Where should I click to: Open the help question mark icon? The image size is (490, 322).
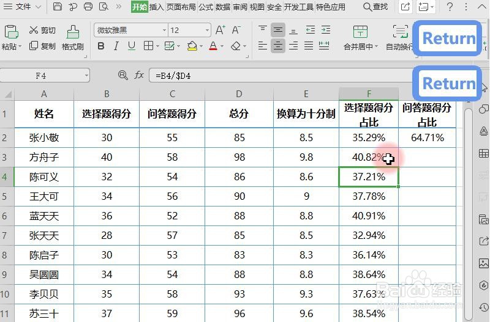point(450,7)
